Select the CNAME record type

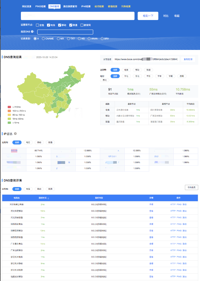43,39
